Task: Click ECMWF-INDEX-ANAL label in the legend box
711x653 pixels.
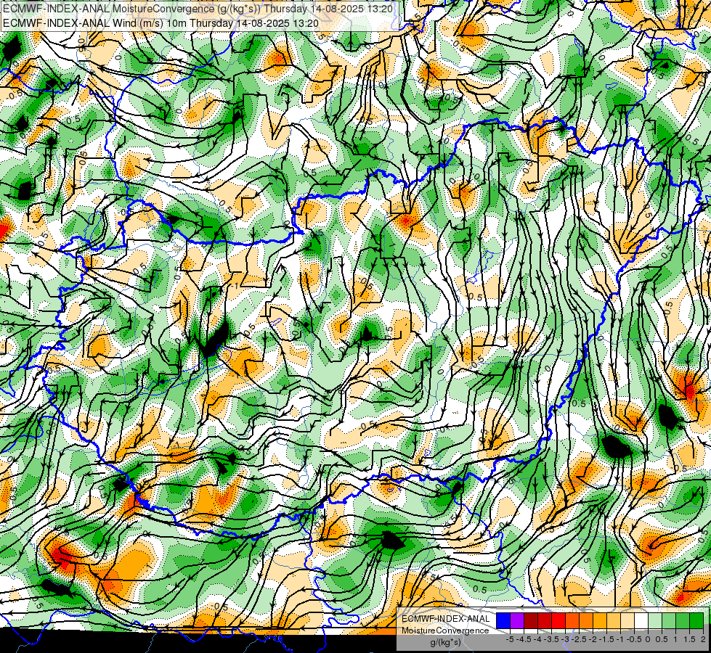Action: coord(446,619)
